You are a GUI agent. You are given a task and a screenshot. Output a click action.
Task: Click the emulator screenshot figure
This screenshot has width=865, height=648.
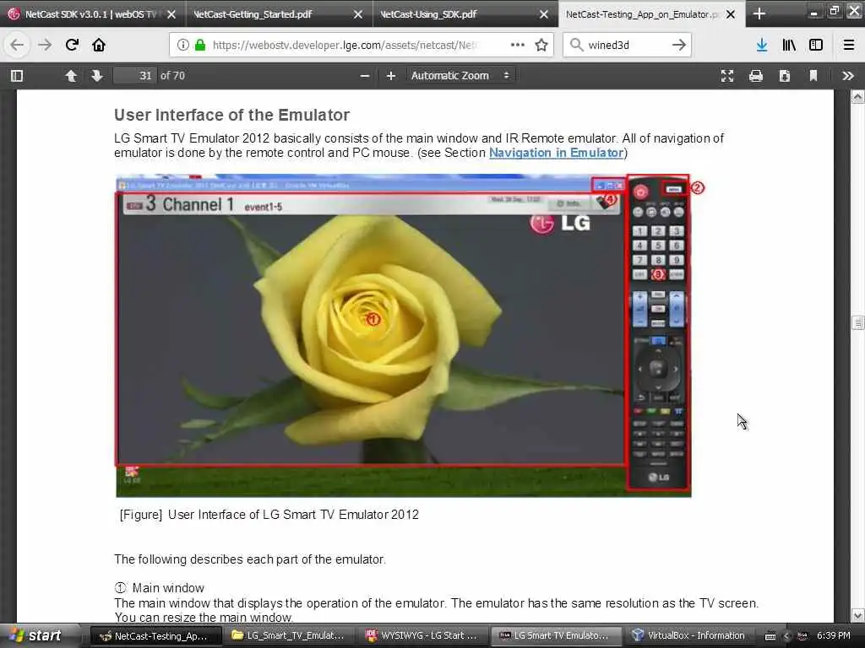tap(403, 336)
